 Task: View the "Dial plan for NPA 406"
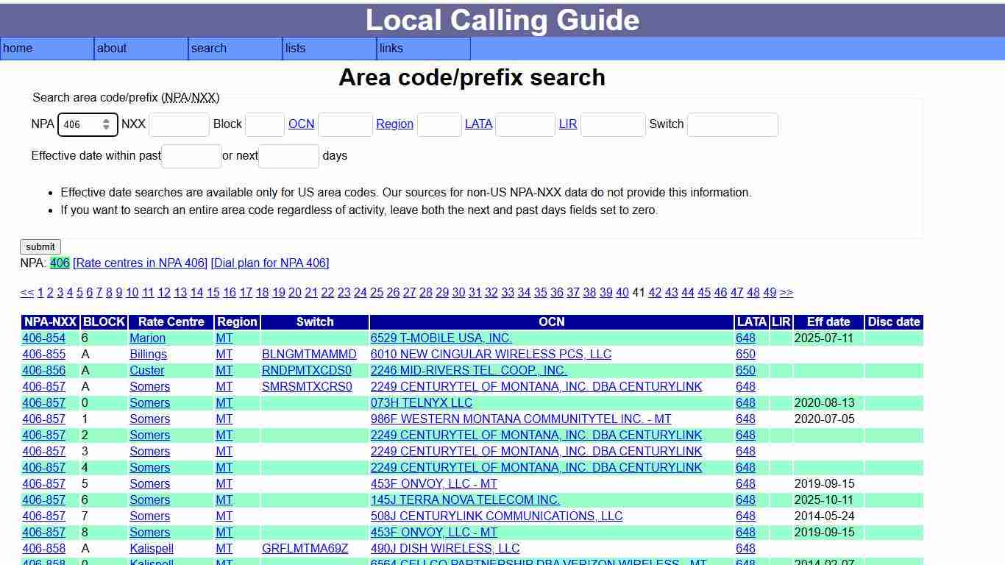click(x=269, y=263)
